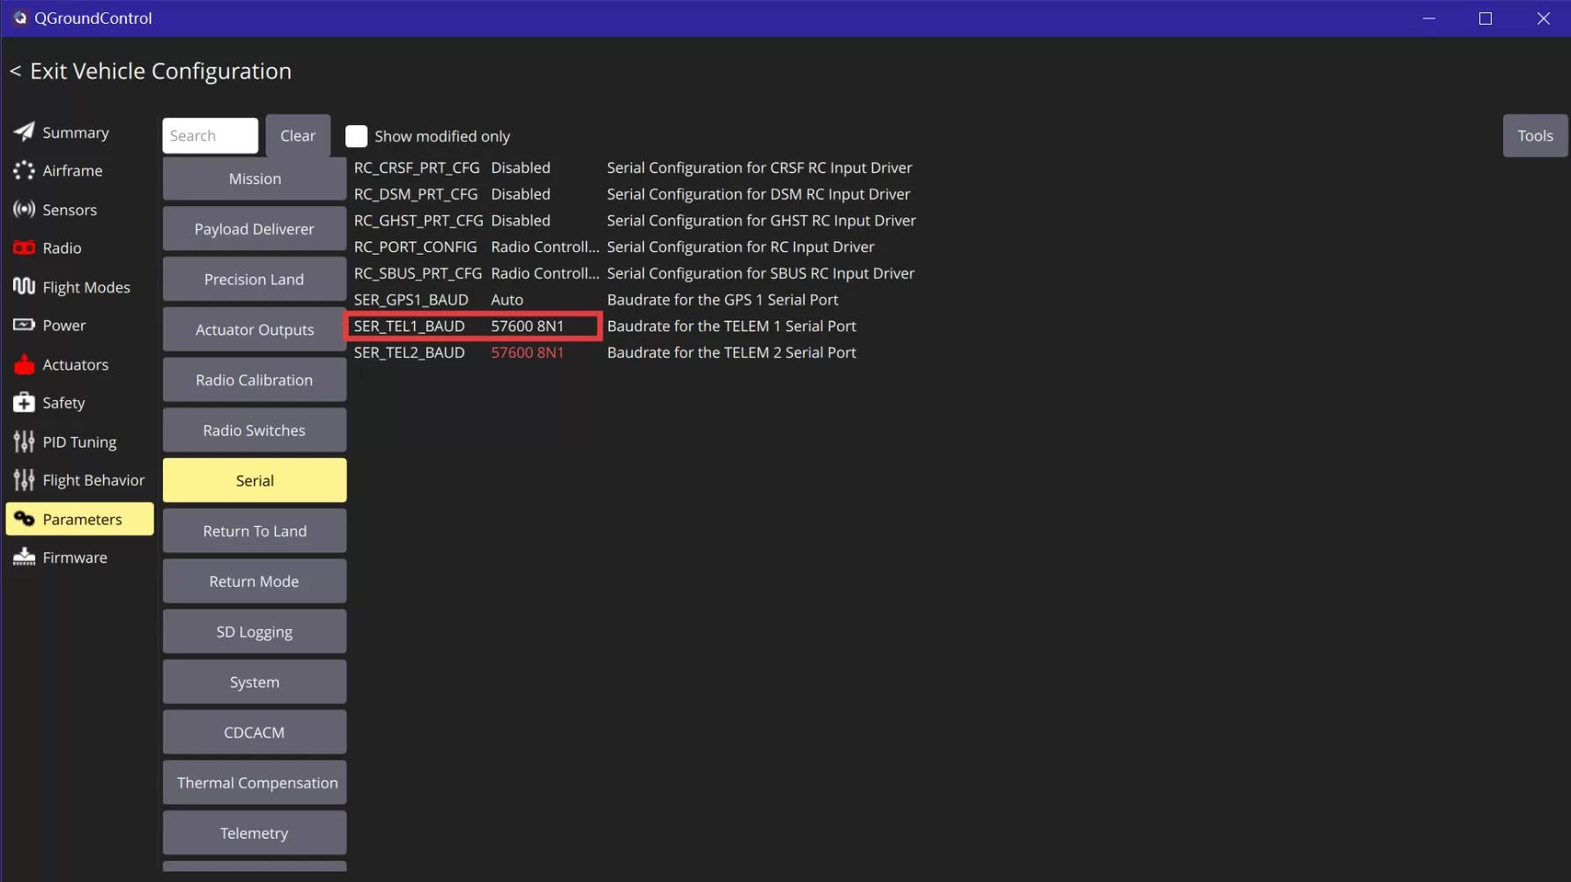The height and width of the screenshot is (882, 1571).
Task: Open the RC_SBUS_PRT_CFG parameter
Action: [419, 273]
